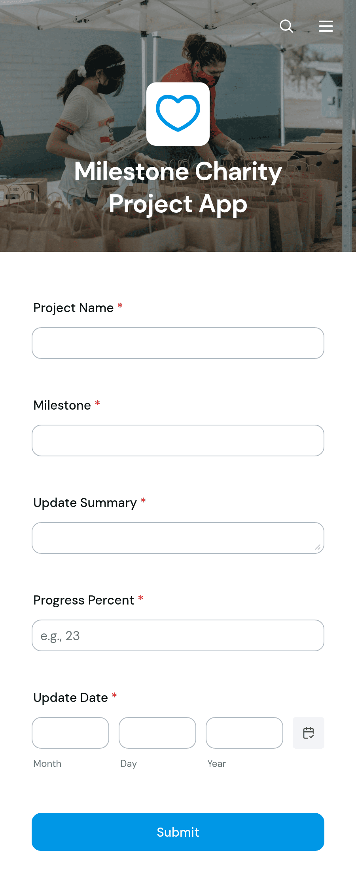356x885 pixels.
Task: Open the search magnifier icon
Action: tap(286, 26)
